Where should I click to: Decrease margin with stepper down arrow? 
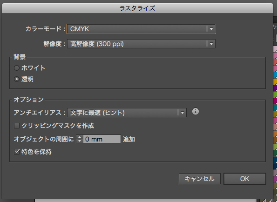(x=80, y=141)
